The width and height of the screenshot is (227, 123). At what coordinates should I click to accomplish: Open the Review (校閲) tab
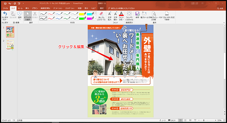[x=80, y=8]
